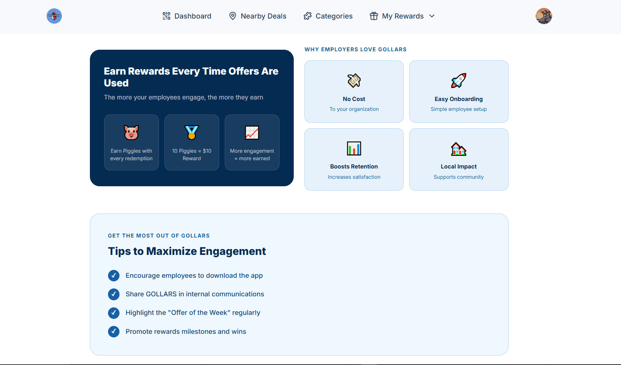Expand the My Rewards dropdown chevron
This screenshot has height=365, width=621.
click(432, 16)
